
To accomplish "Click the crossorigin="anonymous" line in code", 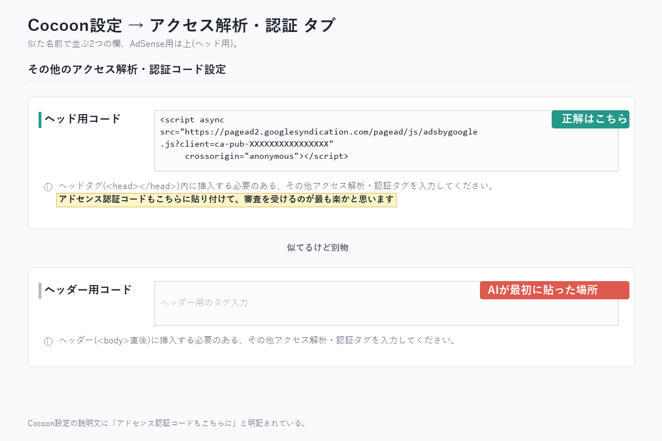I will (x=266, y=156).
